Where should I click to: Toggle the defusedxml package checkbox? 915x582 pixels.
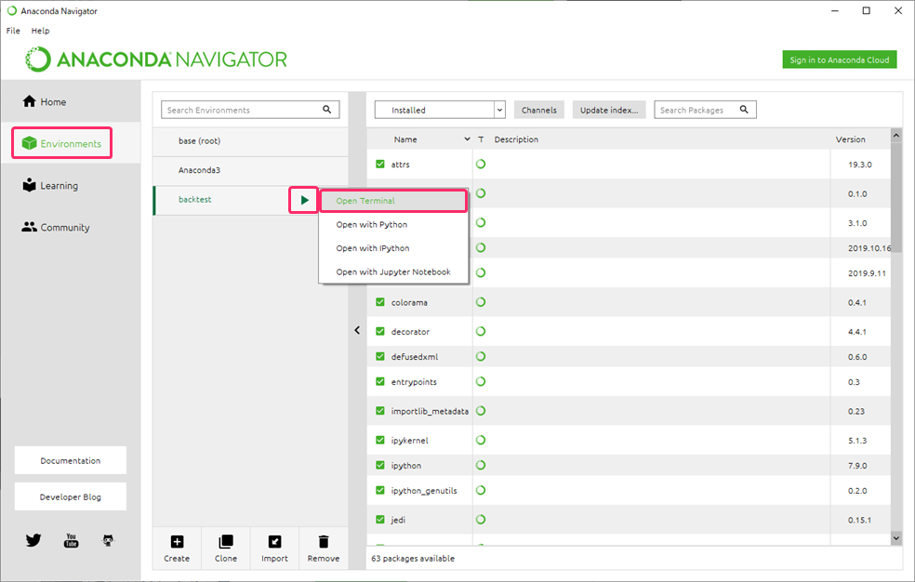pos(380,356)
